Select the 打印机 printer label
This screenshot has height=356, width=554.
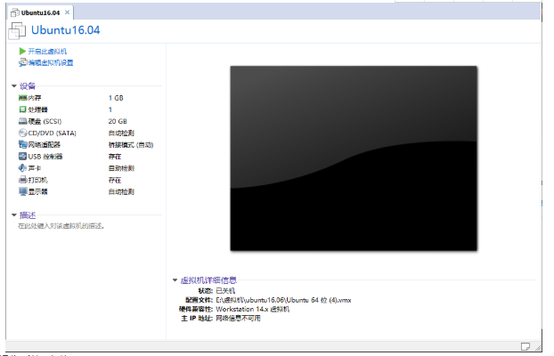[37, 180]
